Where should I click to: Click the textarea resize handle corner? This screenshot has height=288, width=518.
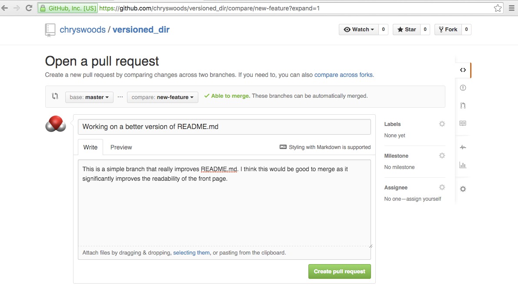(x=371, y=246)
